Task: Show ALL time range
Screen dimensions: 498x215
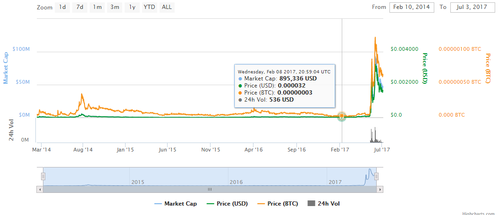Action: 167,7
